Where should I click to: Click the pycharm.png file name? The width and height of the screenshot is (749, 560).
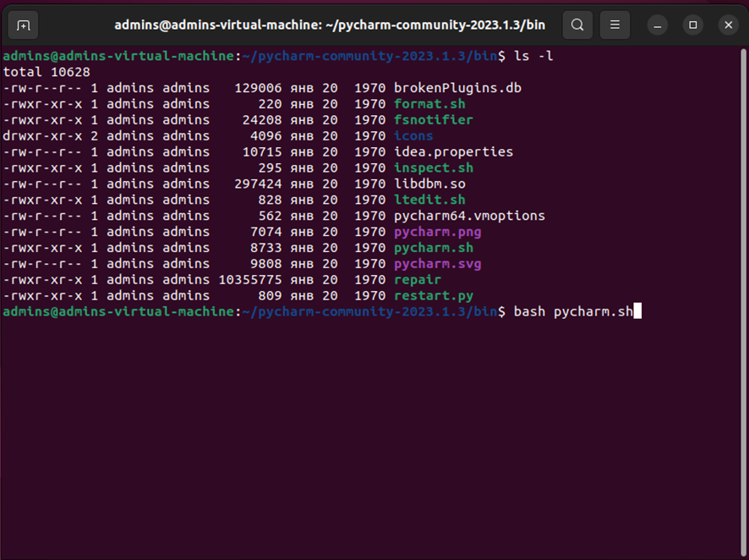[x=438, y=232]
